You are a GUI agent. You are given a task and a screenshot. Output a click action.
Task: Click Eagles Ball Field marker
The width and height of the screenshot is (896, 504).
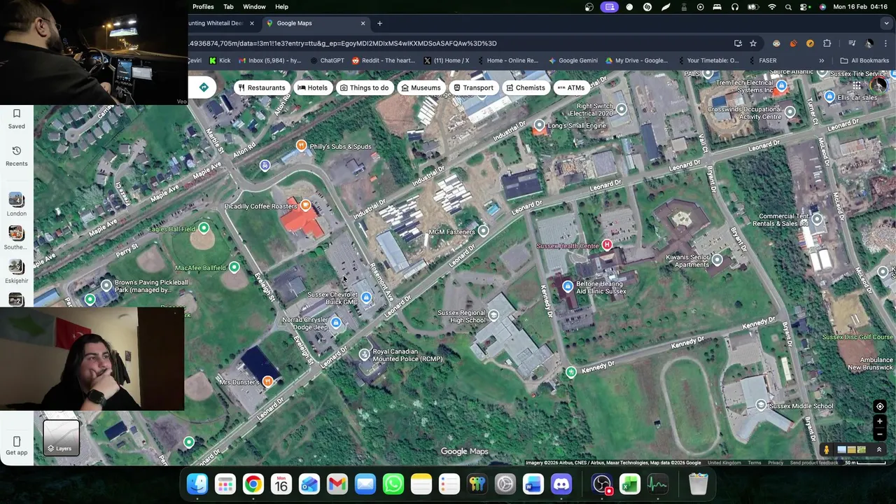pyautogui.click(x=204, y=228)
